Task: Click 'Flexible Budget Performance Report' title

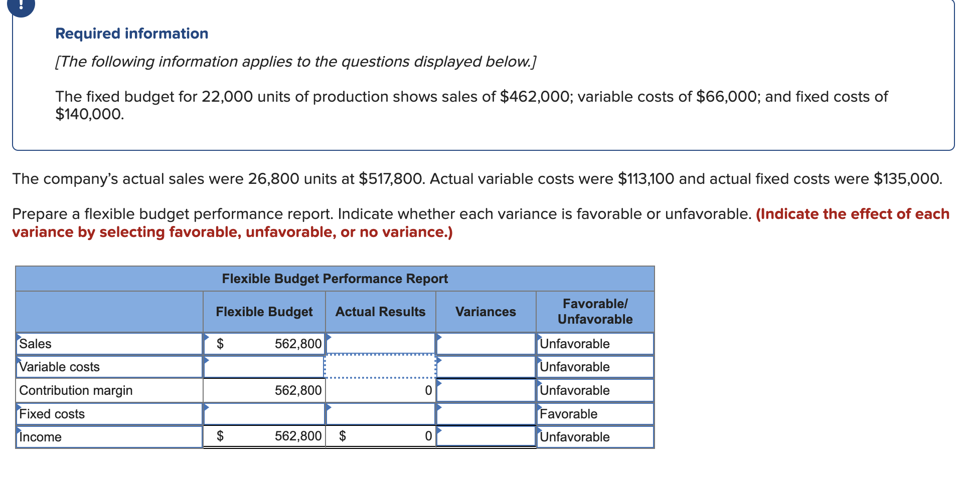Action: [x=335, y=279]
